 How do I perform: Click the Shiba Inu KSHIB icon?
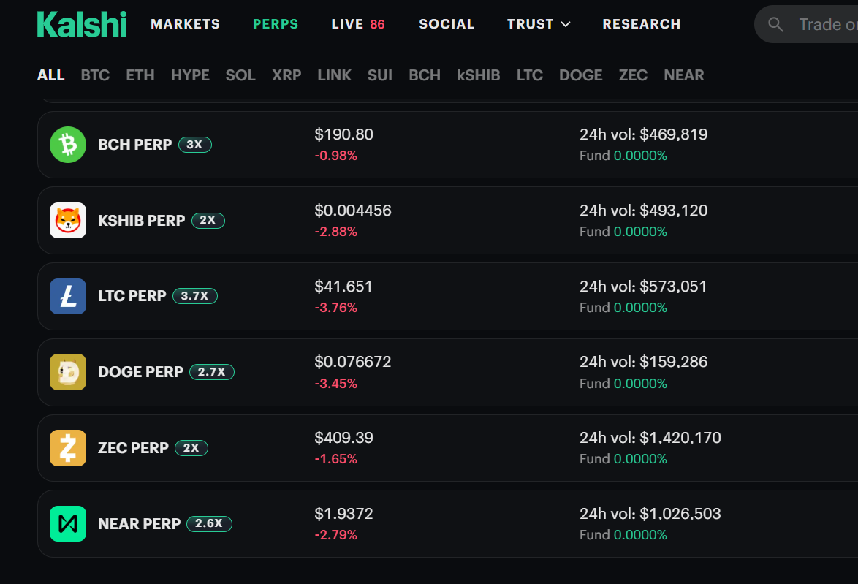(x=68, y=221)
